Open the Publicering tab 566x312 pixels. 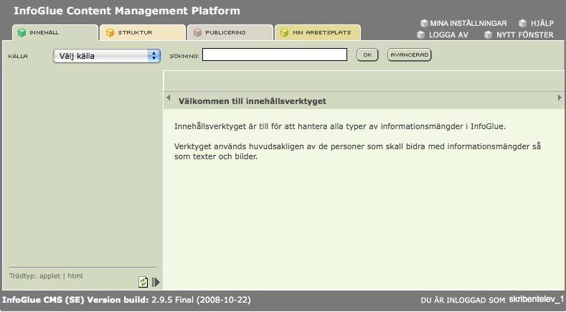[x=230, y=32]
